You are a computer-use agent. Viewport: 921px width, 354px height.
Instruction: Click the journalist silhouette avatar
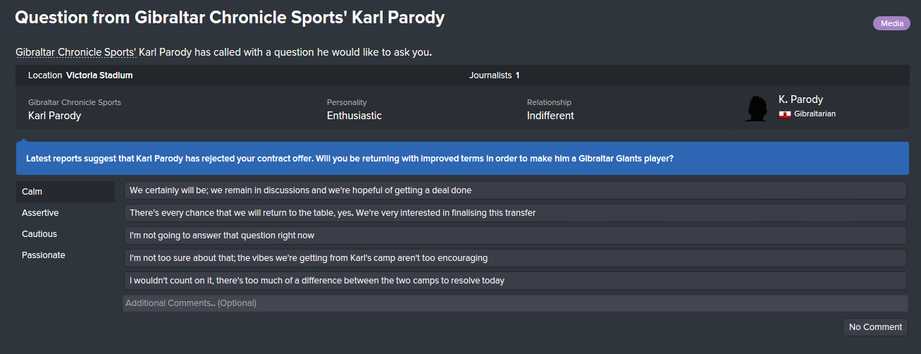pos(756,108)
